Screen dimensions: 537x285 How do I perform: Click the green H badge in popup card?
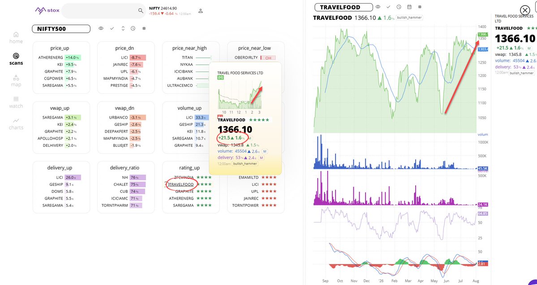tap(220, 78)
